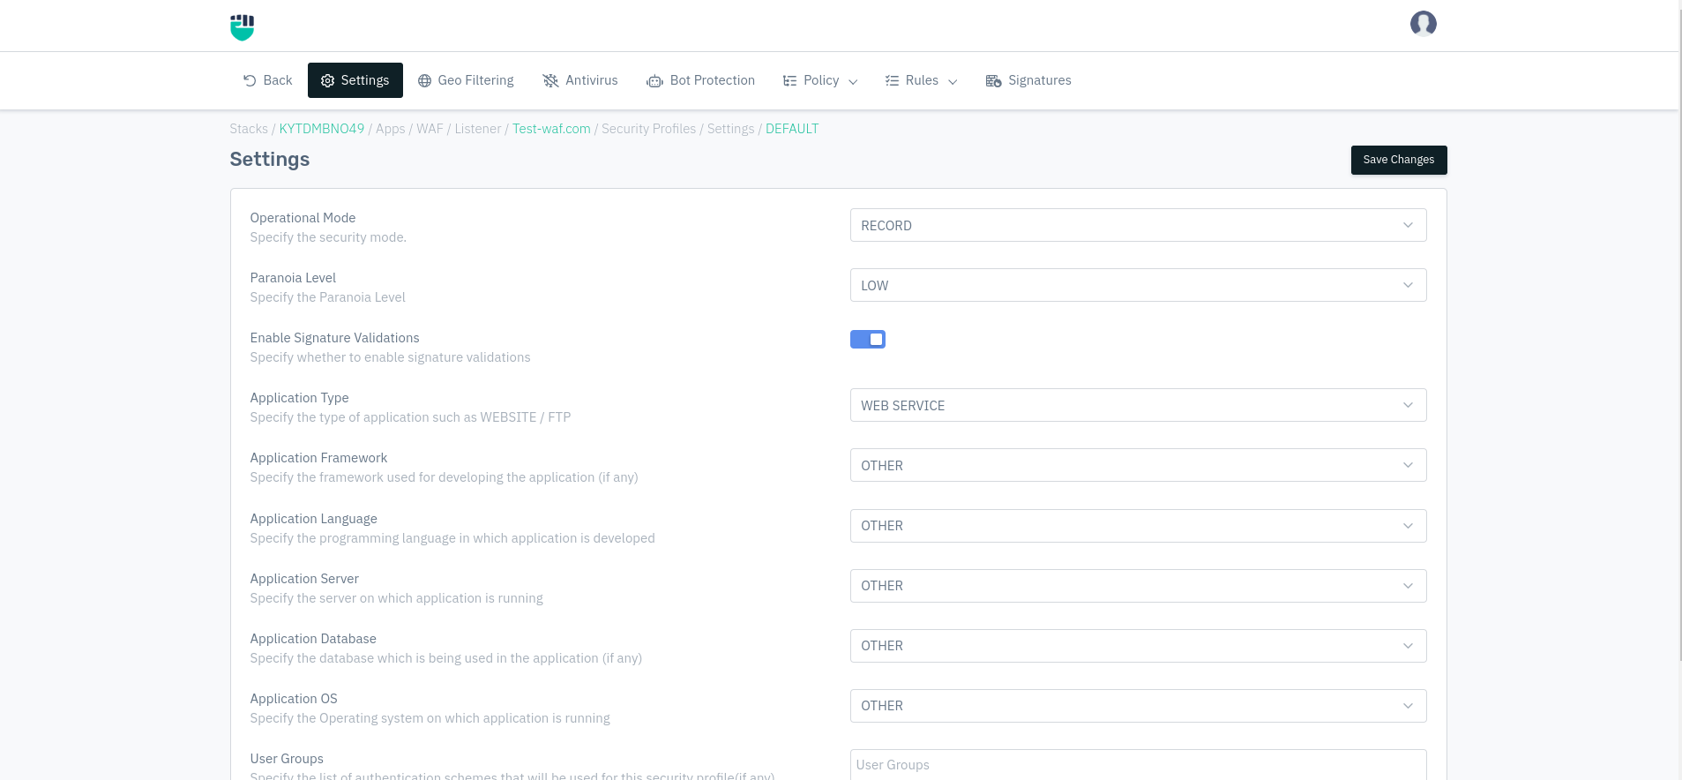
Task: Open the Application Framework dropdown
Action: pyautogui.click(x=1138, y=465)
